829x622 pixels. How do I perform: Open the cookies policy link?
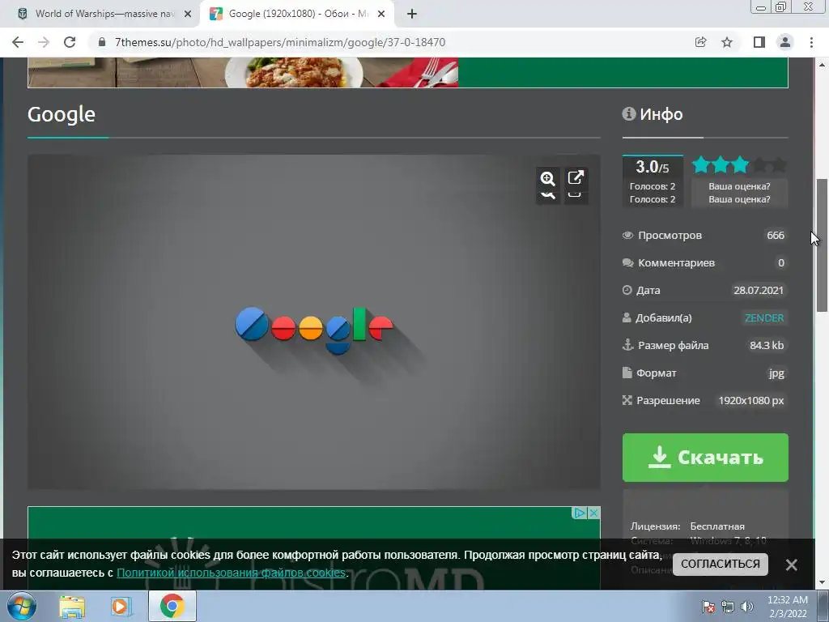tap(231, 573)
